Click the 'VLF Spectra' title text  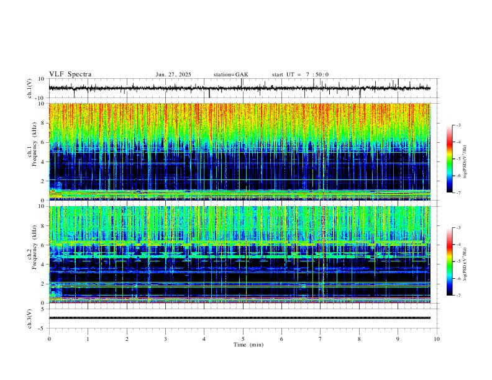[x=70, y=75]
